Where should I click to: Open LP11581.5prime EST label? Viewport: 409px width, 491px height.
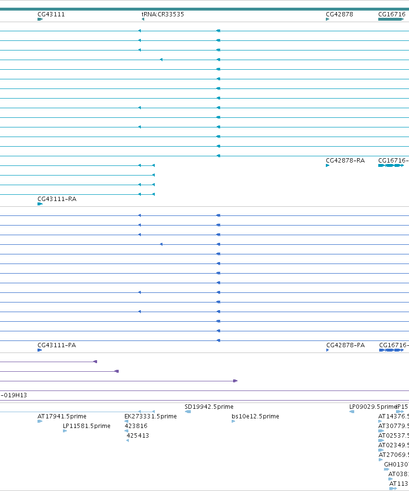87,426
